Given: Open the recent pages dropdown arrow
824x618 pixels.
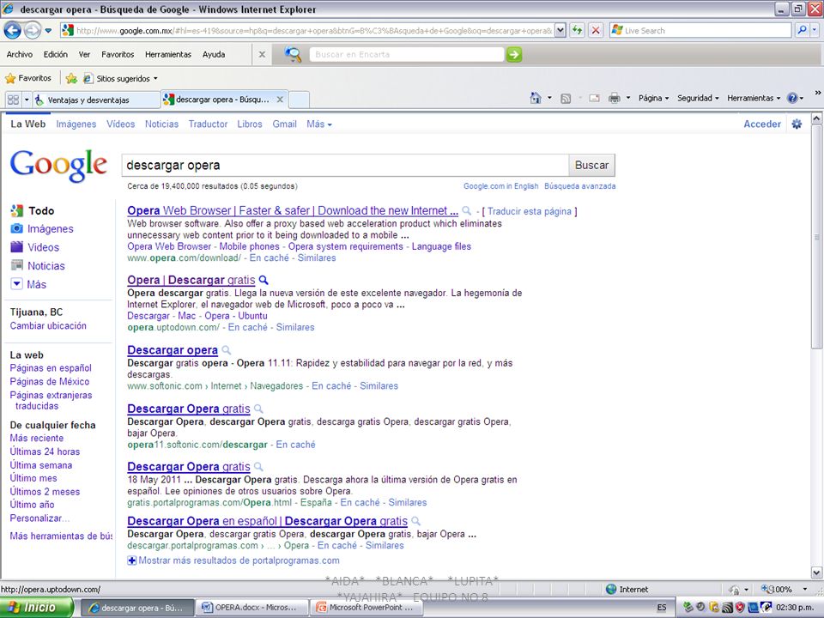Looking at the screenshot, I should tap(48, 31).
